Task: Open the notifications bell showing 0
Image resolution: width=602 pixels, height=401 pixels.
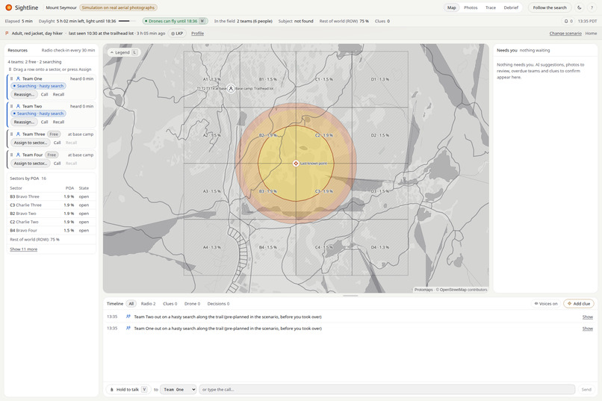Action: tap(568, 21)
